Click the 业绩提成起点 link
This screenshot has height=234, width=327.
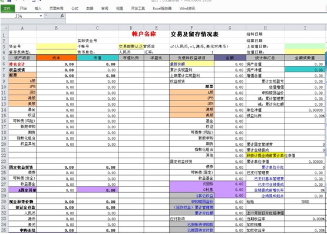pos(272,196)
